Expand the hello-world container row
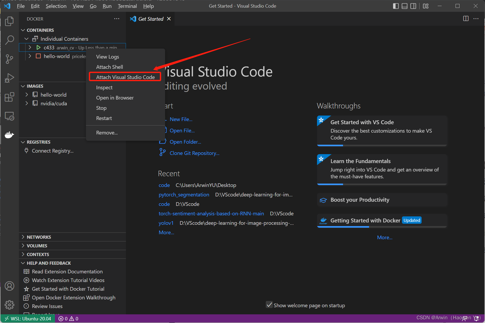The width and height of the screenshot is (485, 323). click(30, 56)
